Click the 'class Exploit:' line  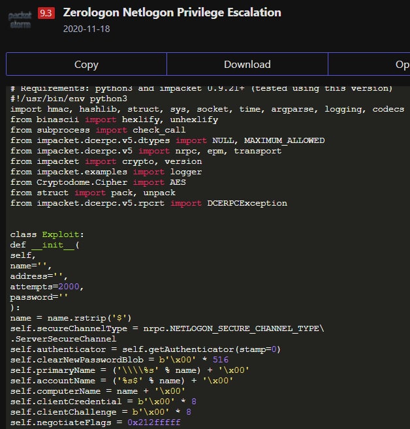click(x=47, y=234)
